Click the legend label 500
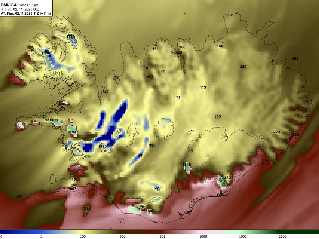The image size is (319, 239). (122, 236)
